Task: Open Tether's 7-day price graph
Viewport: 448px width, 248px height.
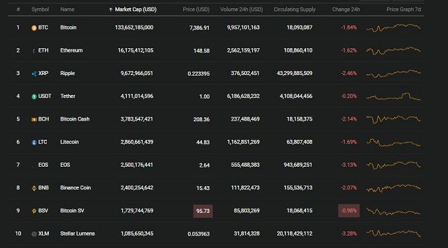Action: pyautogui.click(x=394, y=96)
